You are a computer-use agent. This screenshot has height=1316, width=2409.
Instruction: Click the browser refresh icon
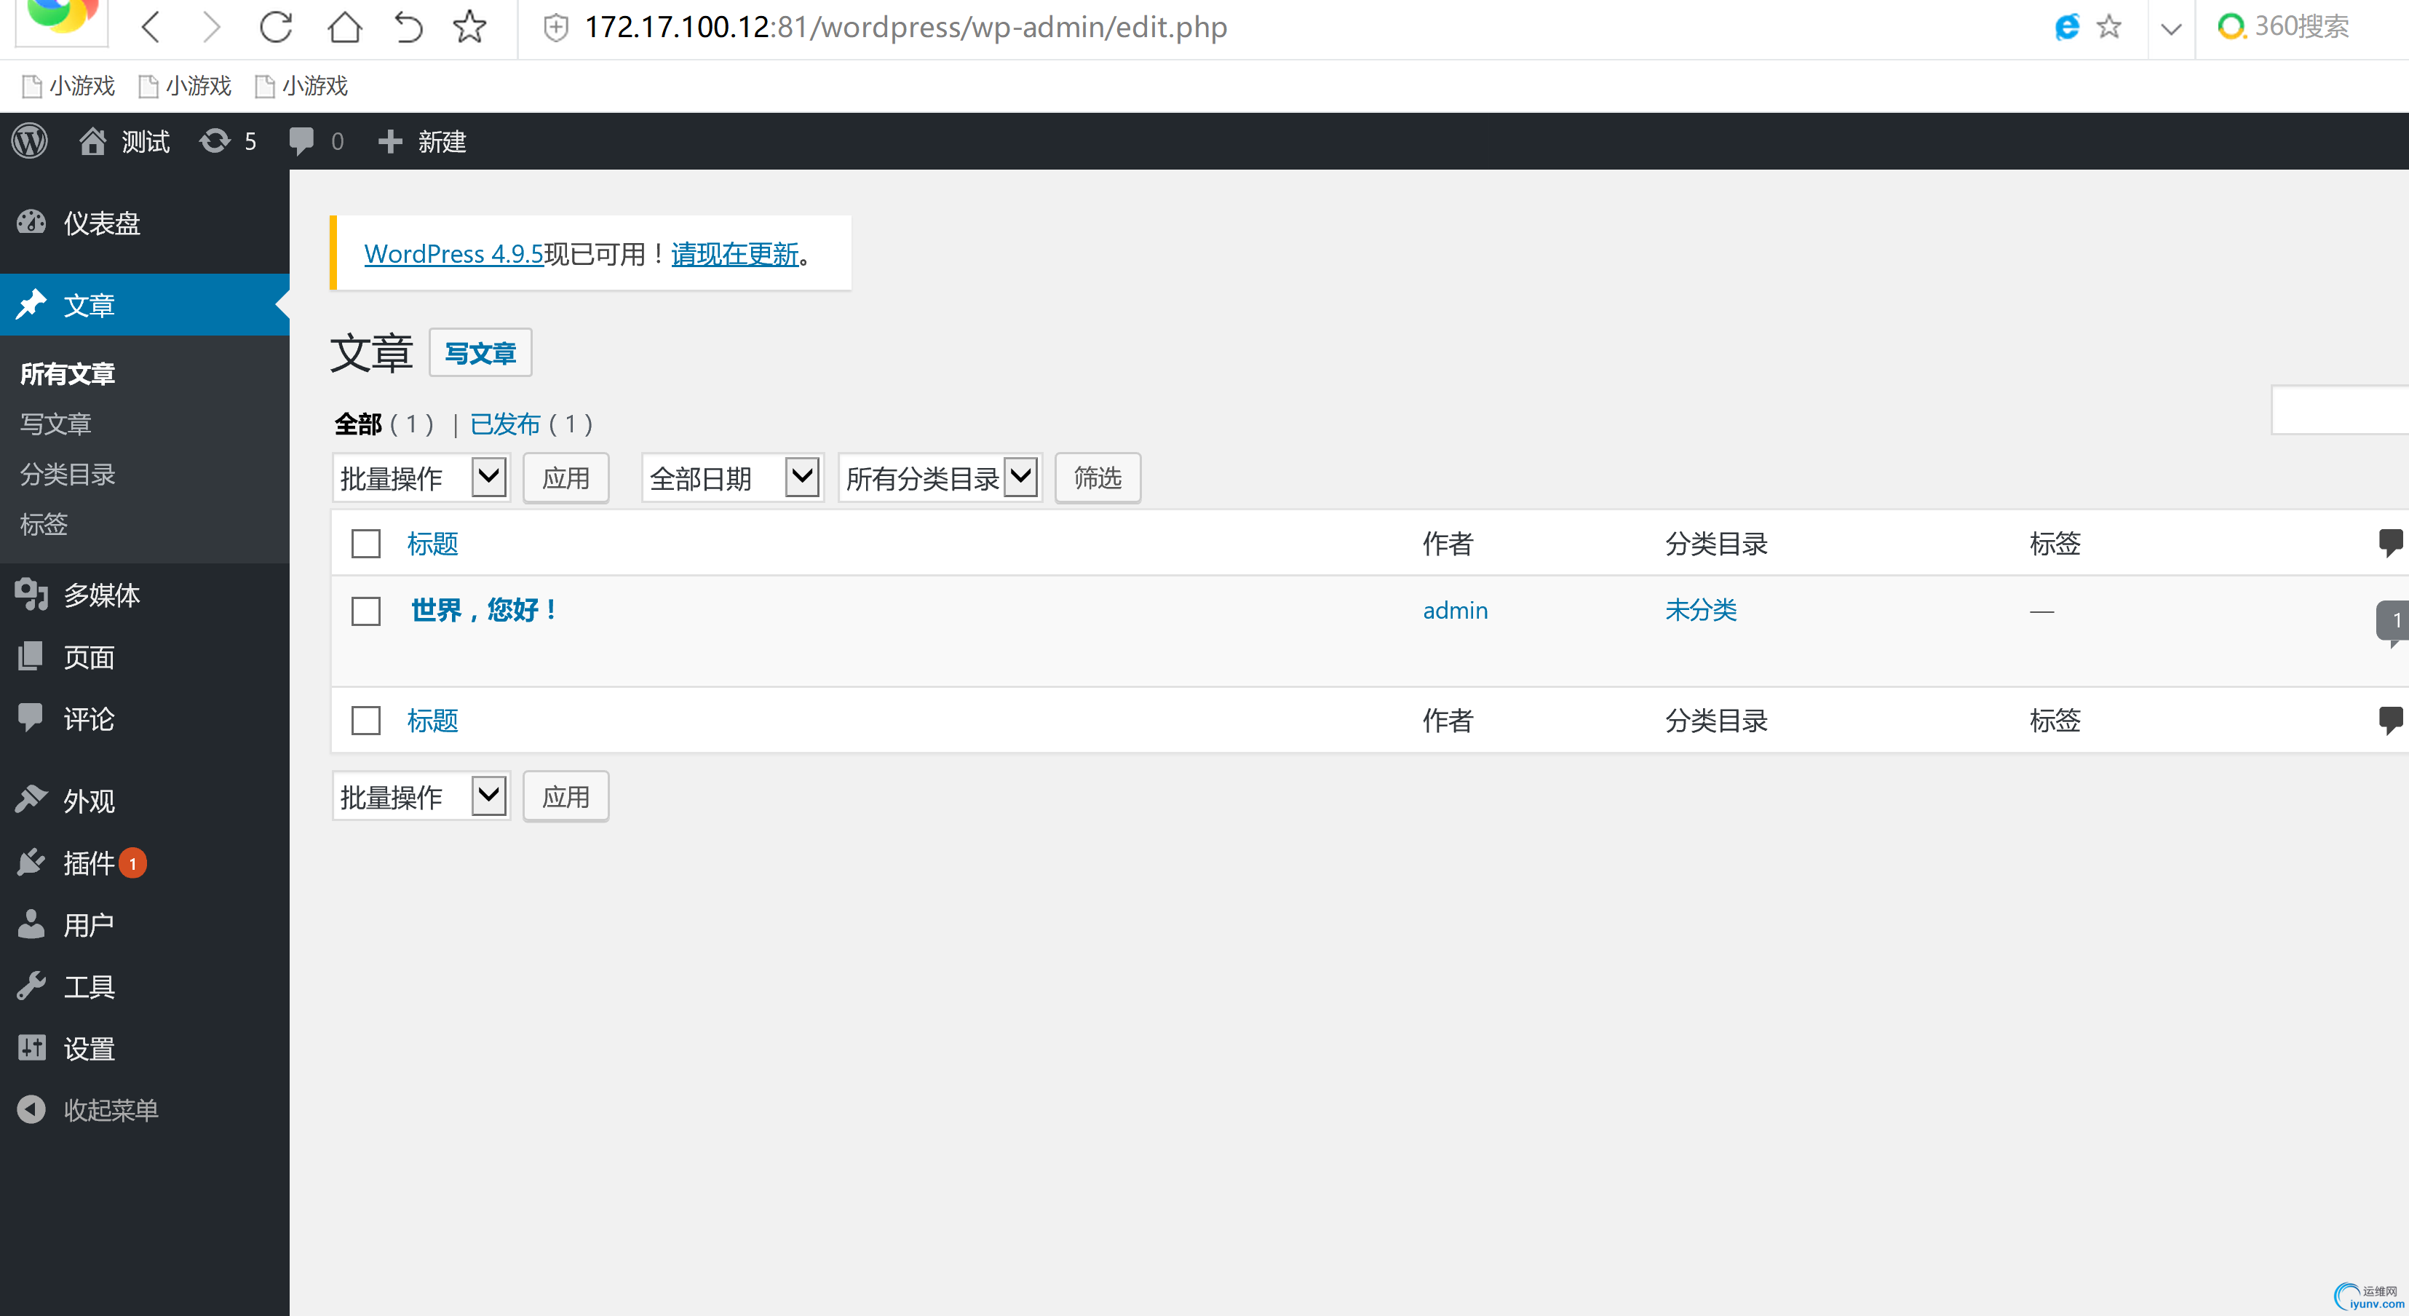pyautogui.click(x=277, y=27)
